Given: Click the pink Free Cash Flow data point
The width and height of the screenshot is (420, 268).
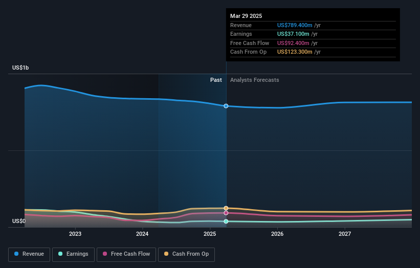Looking at the screenshot, I should coord(226,213).
